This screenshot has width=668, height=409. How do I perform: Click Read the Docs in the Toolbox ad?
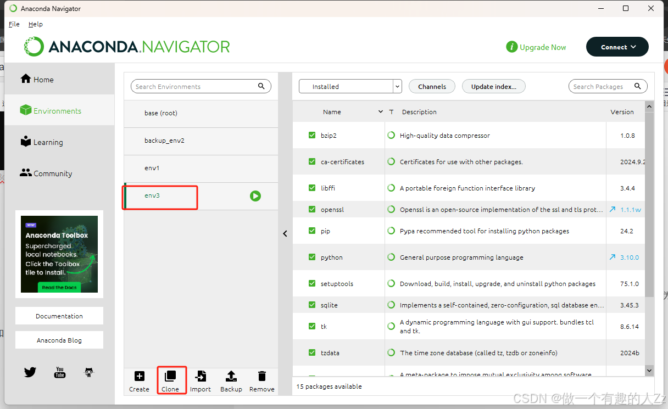point(60,287)
